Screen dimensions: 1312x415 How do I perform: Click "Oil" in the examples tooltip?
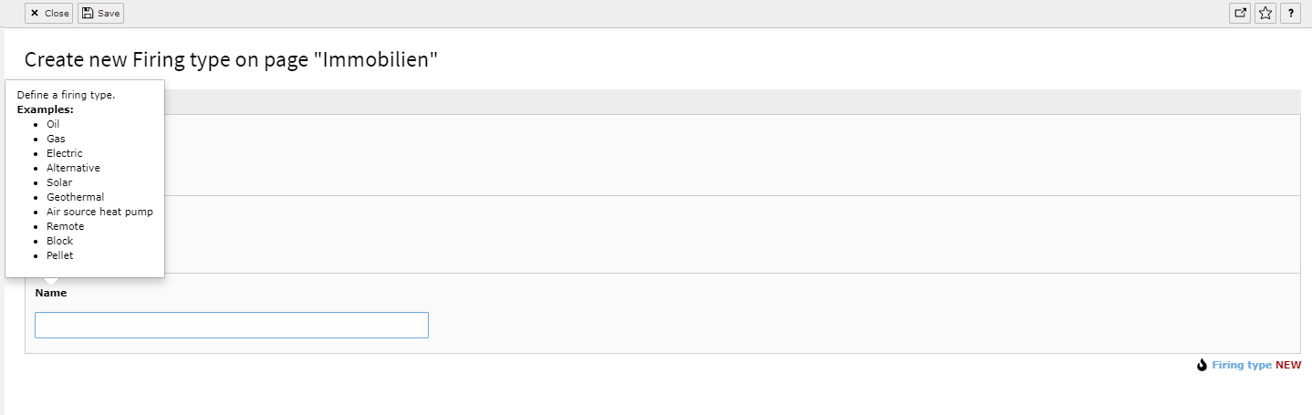coord(53,124)
